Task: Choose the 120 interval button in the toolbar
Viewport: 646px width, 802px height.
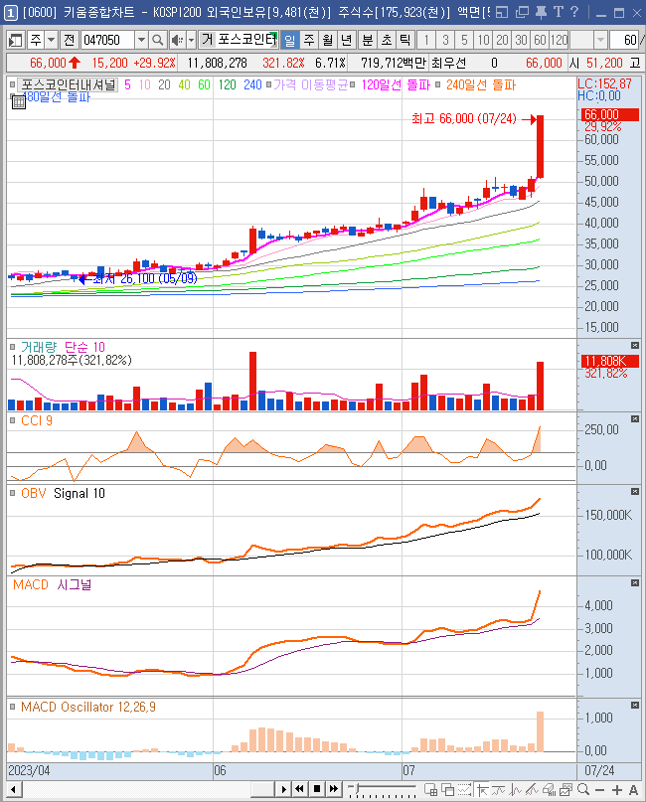Action: pyautogui.click(x=560, y=40)
